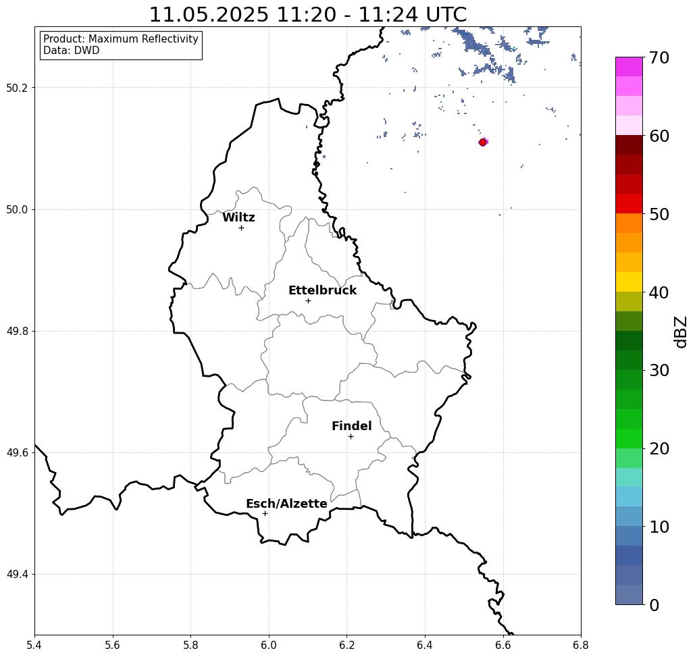Click the latitude 49.4 axis label
695x657 pixels.
point(17,574)
